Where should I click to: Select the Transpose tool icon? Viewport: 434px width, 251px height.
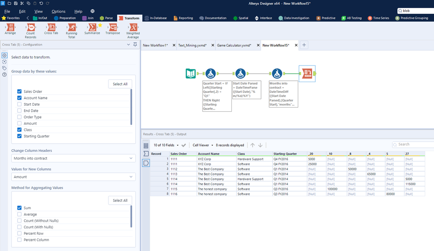(112, 28)
